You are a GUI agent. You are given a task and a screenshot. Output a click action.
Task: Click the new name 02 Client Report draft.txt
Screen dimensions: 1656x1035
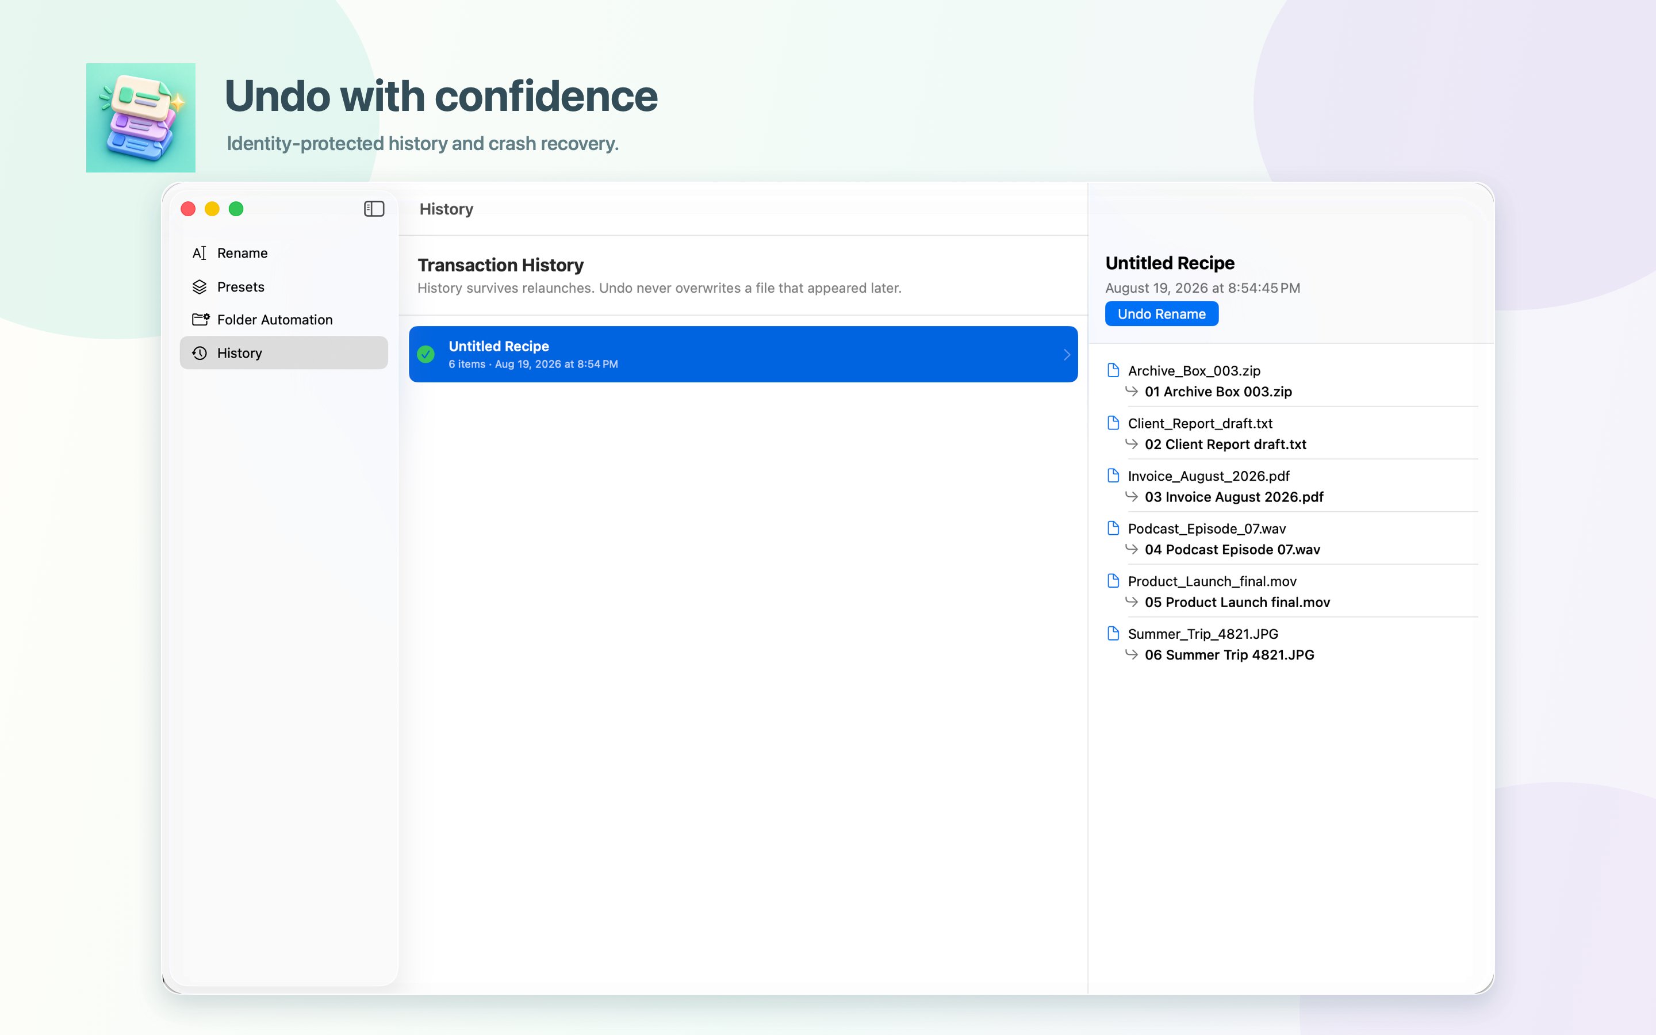click(x=1225, y=444)
